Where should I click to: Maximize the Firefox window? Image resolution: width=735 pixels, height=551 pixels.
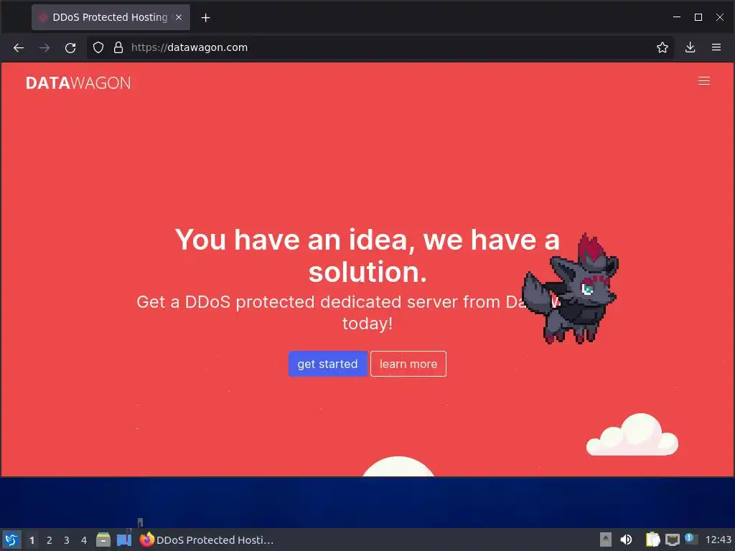[698, 17]
